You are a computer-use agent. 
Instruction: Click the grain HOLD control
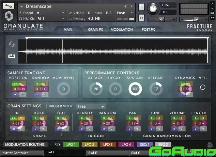[40, 123]
